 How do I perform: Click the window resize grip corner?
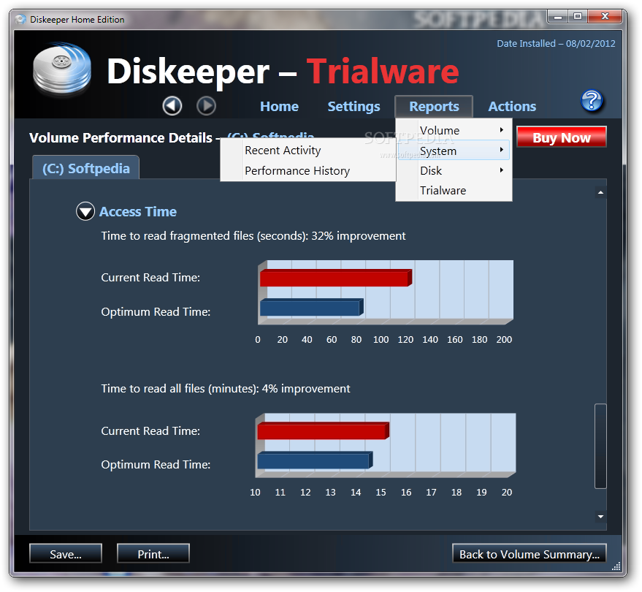pos(616,566)
